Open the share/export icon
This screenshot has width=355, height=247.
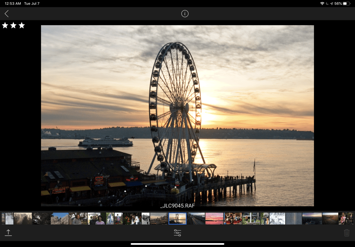click(x=8, y=233)
